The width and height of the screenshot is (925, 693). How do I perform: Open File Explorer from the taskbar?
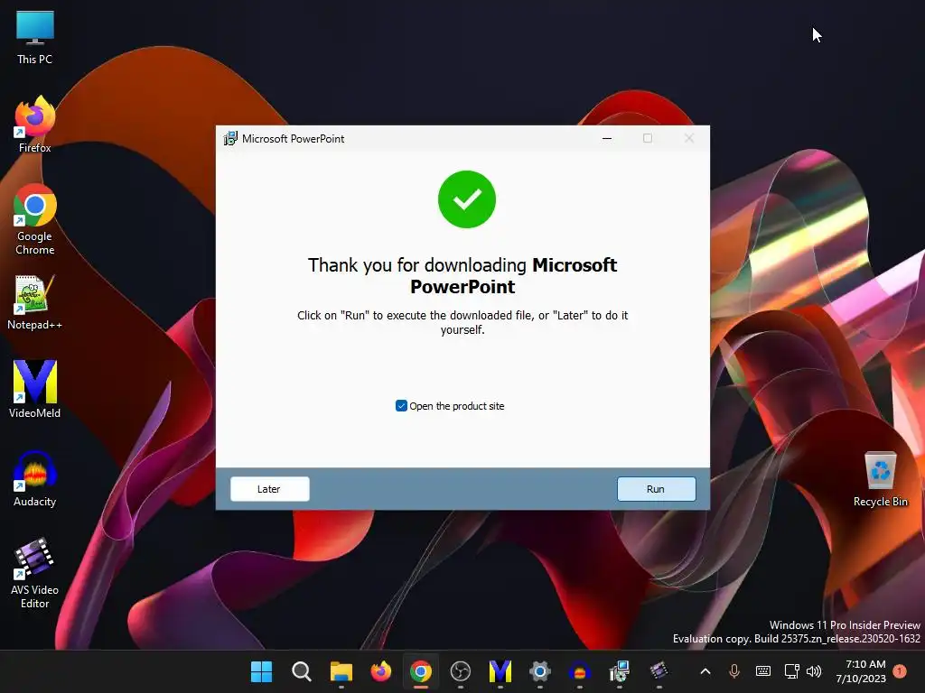[x=341, y=671]
